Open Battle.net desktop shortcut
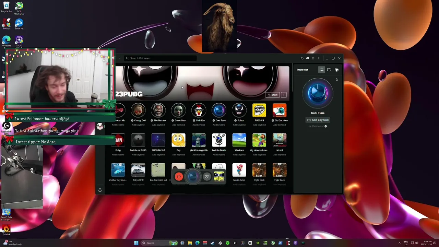Viewport: 439px width, 247px height. click(x=19, y=24)
